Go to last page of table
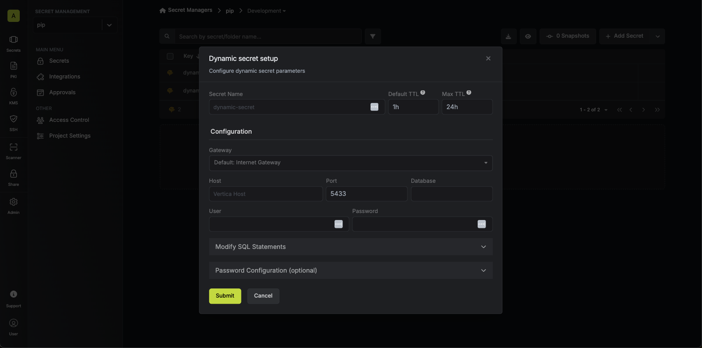Screen dimensions: 702x348 pos(657,110)
